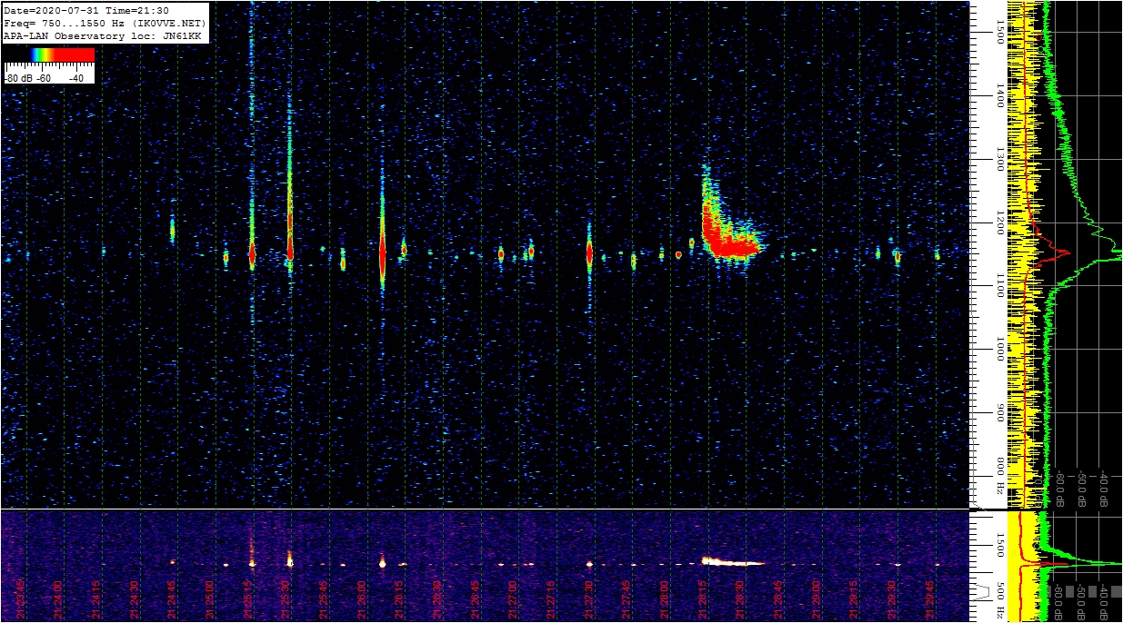Screen dimensions: 1123x623
Task: Click the 21:27:30 time marker
Action: click(590, 600)
